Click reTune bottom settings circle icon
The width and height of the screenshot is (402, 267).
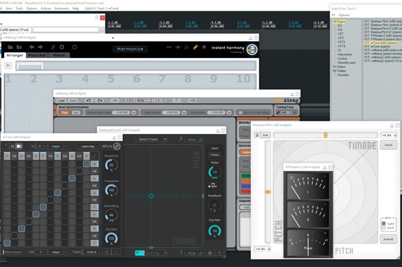tap(107, 252)
